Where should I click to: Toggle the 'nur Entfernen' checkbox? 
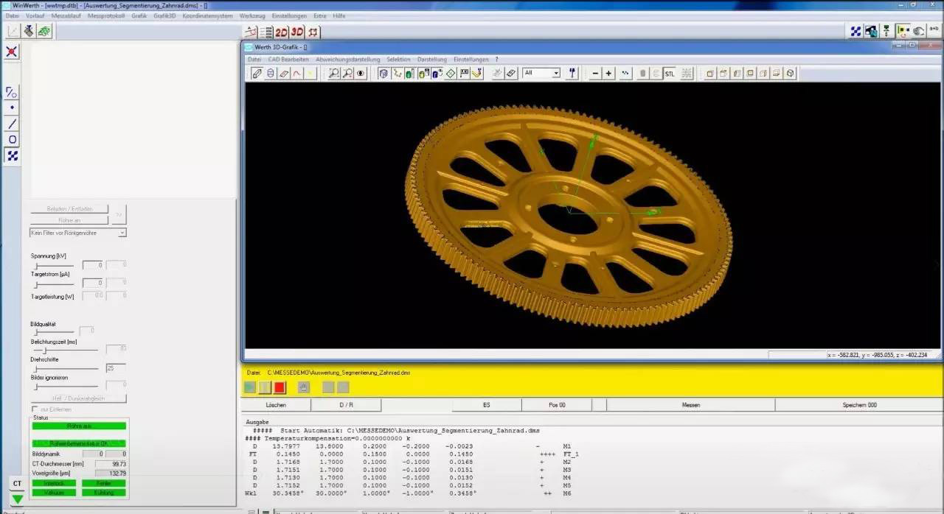(x=35, y=409)
